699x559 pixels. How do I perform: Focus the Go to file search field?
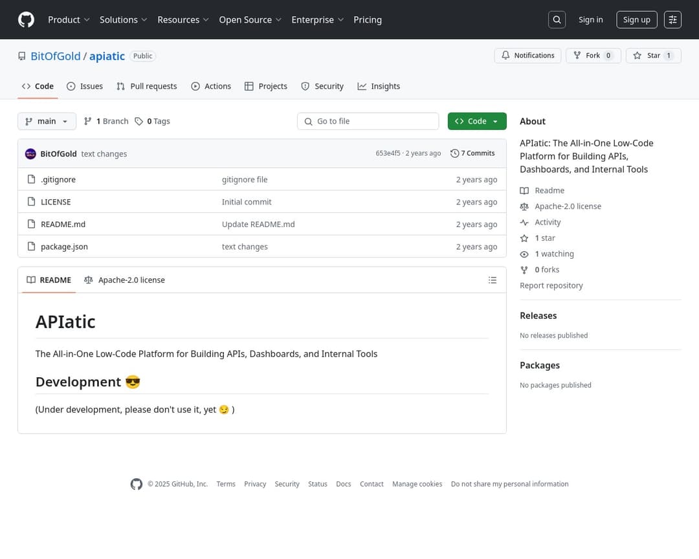pyautogui.click(x=368, y=121)
